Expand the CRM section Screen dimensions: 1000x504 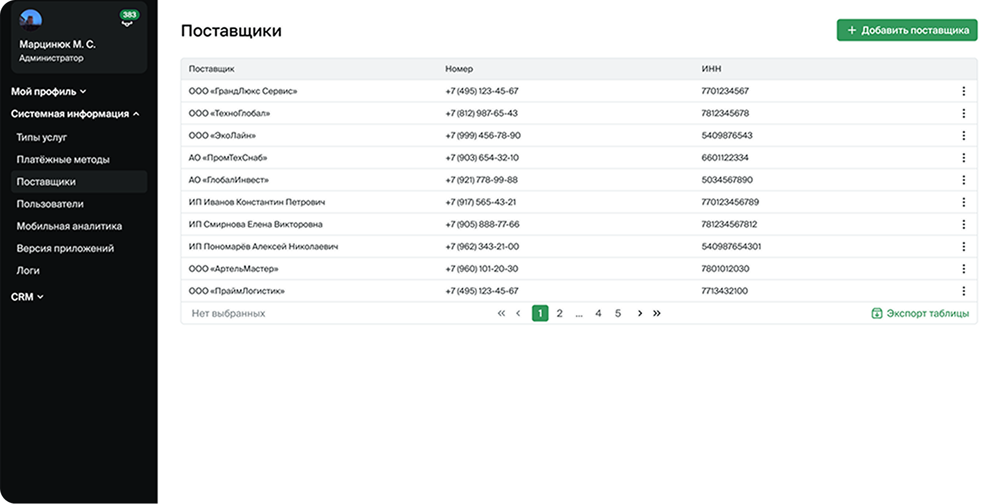pyautogui.click(x=27, y=297)
